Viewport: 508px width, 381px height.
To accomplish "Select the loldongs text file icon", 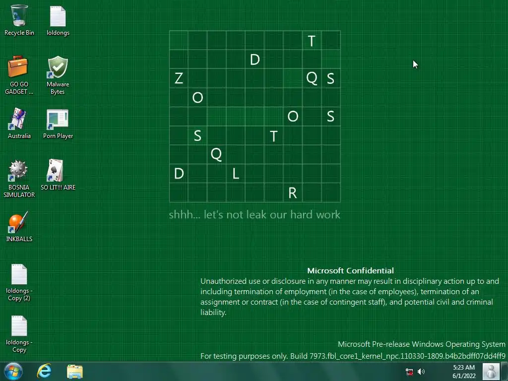I will click(x=58, y=20).
